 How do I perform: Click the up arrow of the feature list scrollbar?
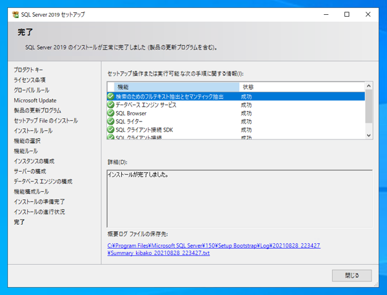(x=369, y=86)
